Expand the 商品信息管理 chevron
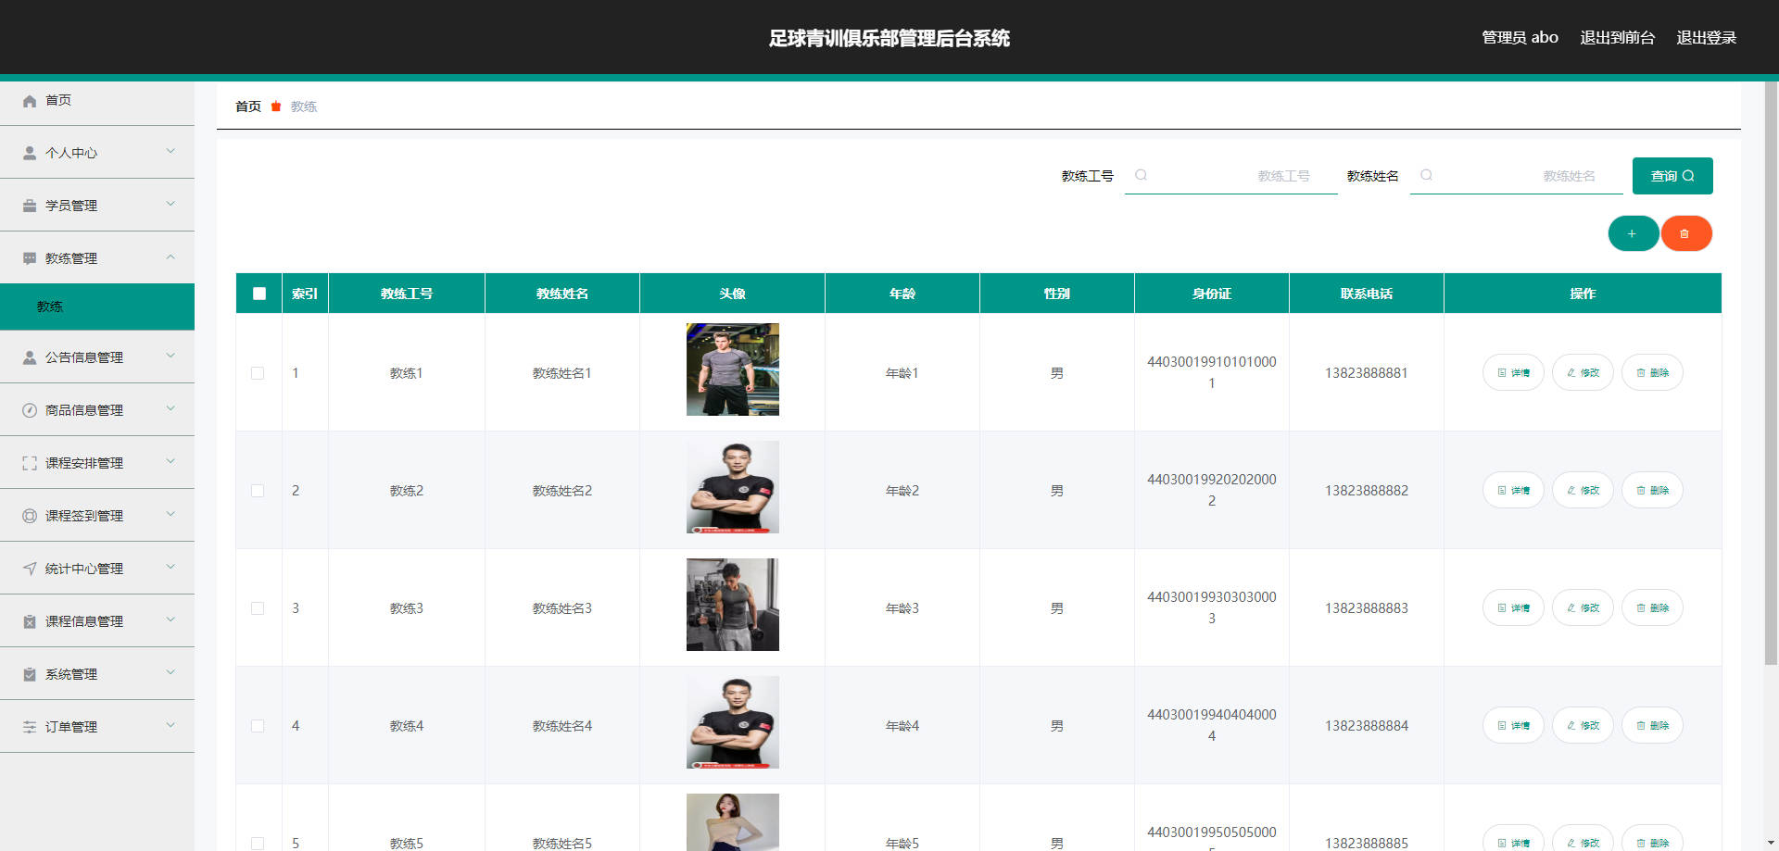The height and width of the screenshot is (851, 1779). pos(170,408)
